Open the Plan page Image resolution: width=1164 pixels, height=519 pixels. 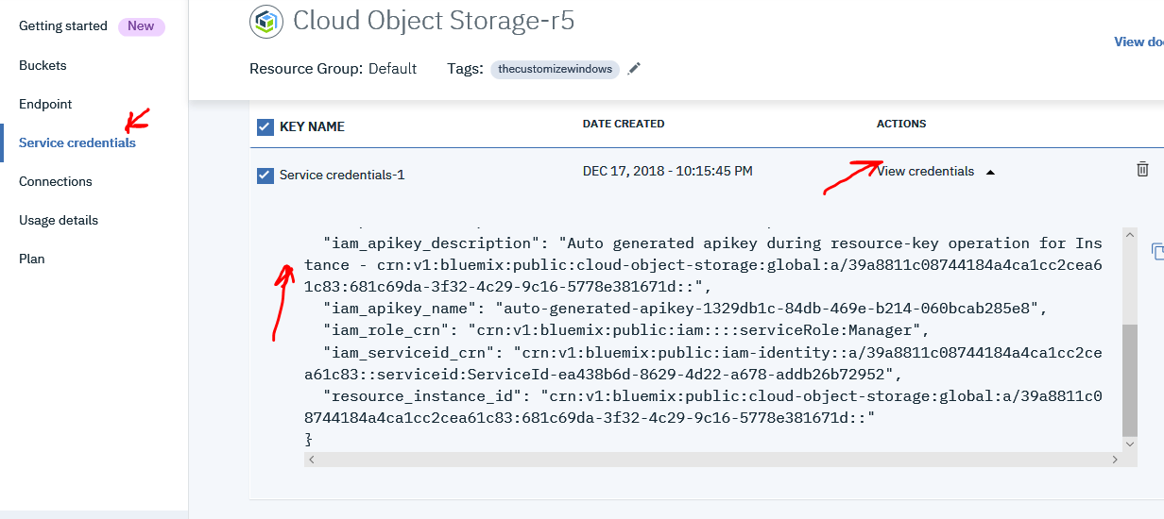point(32,259)
